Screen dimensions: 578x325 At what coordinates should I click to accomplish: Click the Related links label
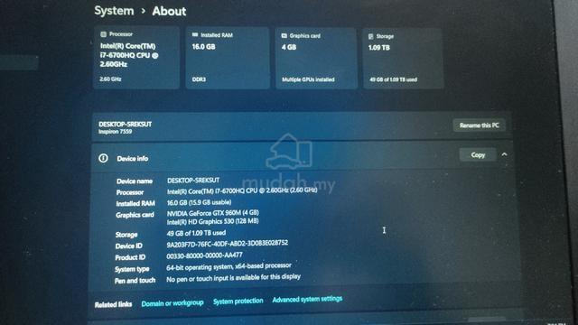(113, 305)
